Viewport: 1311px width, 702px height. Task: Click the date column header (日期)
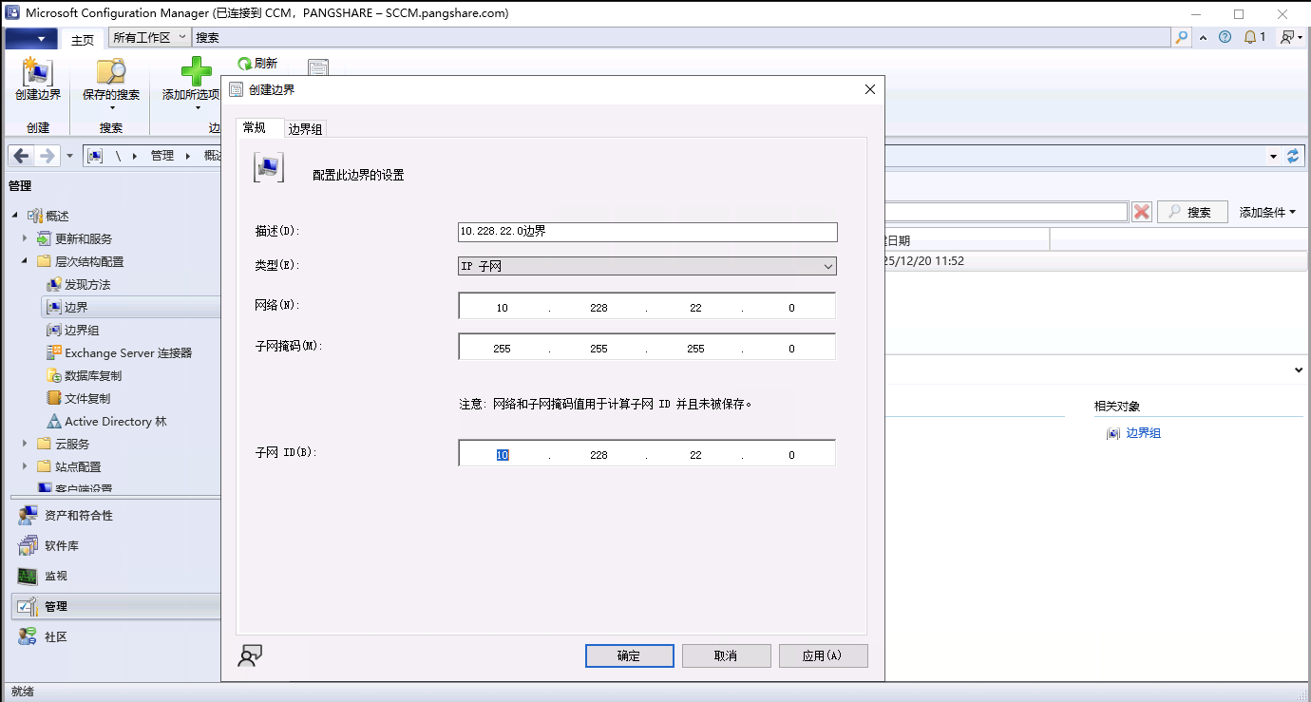click(966, 240)
